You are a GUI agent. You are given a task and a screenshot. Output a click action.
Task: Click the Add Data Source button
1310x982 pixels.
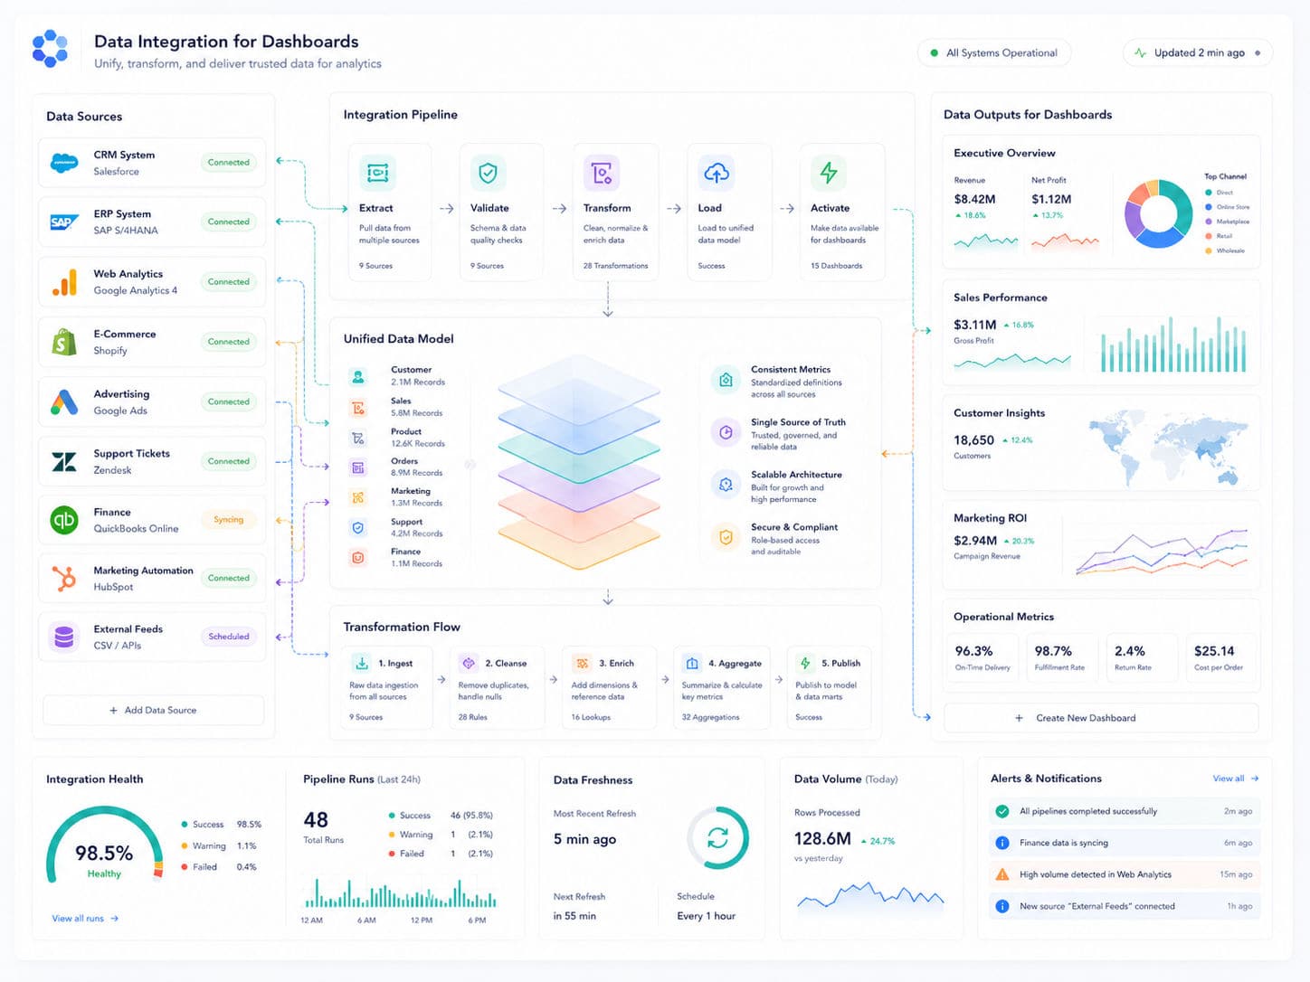(x=153, y=710)
